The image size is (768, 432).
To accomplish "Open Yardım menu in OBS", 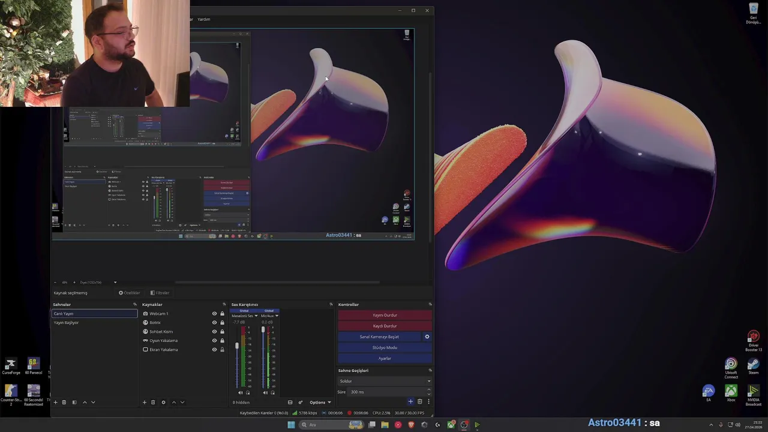I will 204,19.
